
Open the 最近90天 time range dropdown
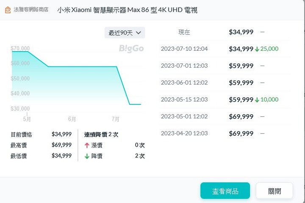125,33
